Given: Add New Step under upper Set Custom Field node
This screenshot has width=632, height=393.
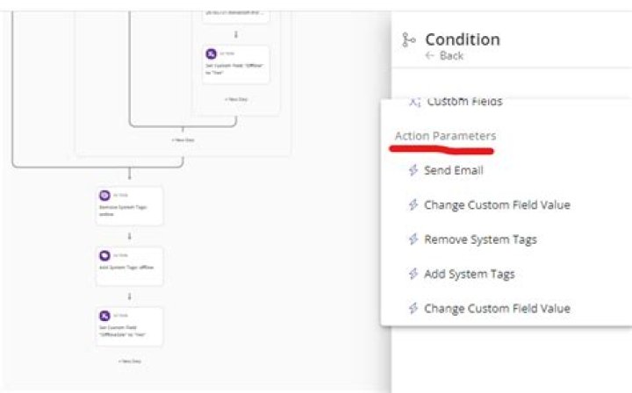Looking at the screenshot, I should click(236, 99).
